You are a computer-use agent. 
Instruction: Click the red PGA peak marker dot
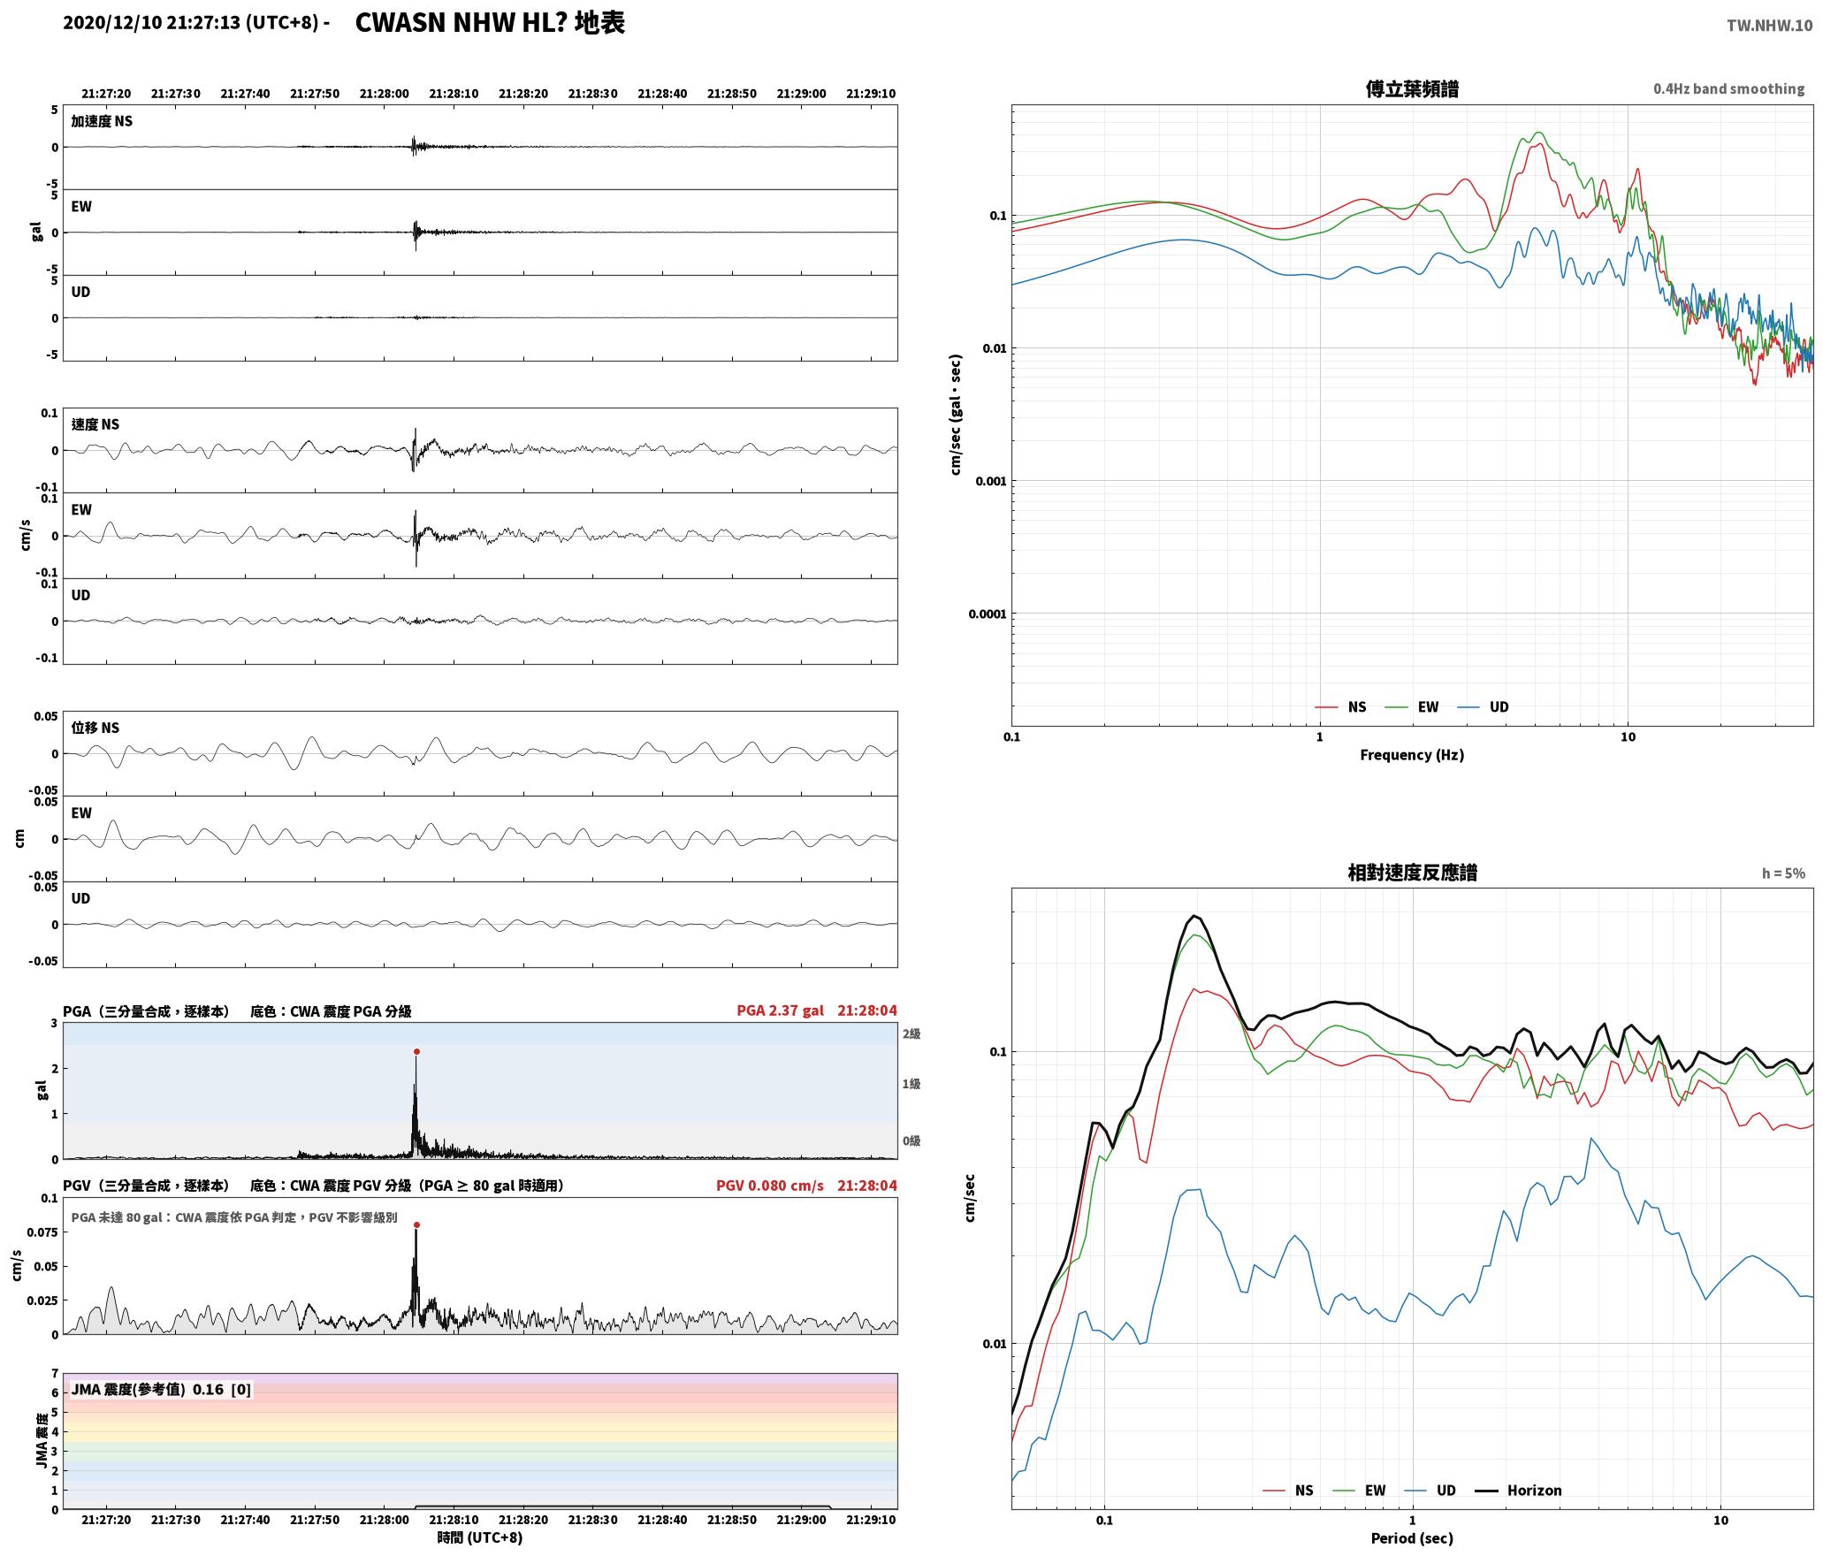416,1052
